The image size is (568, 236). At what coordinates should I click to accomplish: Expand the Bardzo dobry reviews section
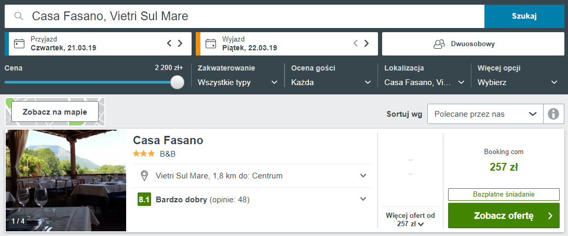[x=363, y=199]
